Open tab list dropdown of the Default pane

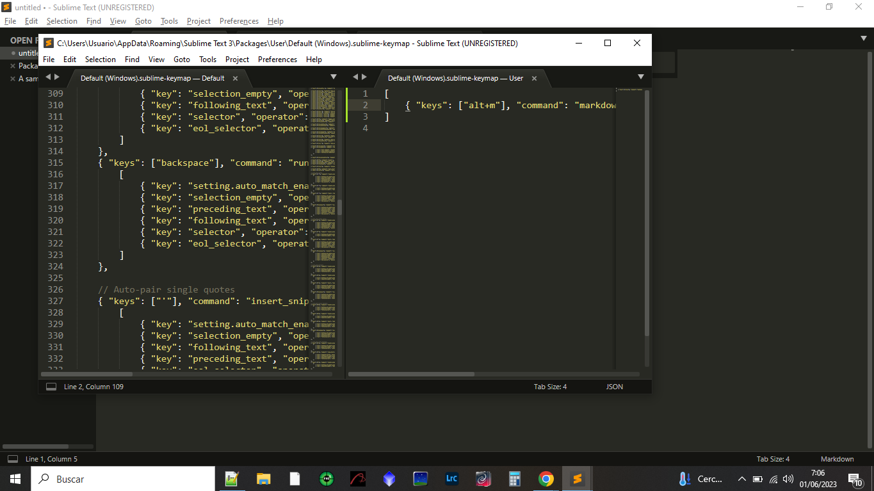334,77
